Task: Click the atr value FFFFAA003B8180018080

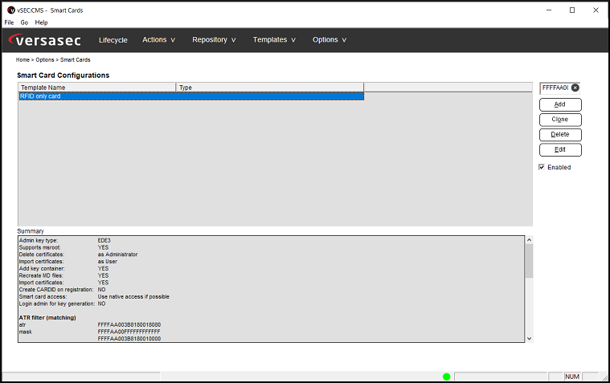Action: pyautogui.click(x=129, y=324)
